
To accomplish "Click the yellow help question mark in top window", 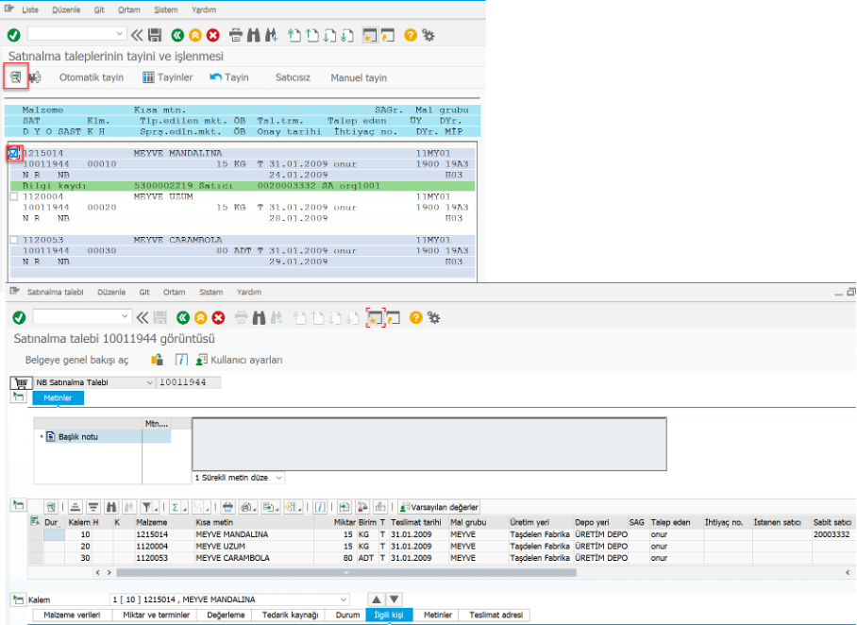I will pyautogui.click(x=411, y=35).
